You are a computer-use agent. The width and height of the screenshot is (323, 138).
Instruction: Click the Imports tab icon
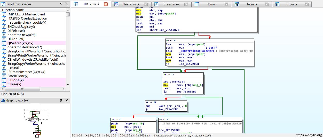click(x=237, y=4)
